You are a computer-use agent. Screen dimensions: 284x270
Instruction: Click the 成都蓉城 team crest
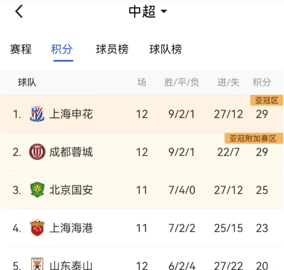tap(37, 152)
